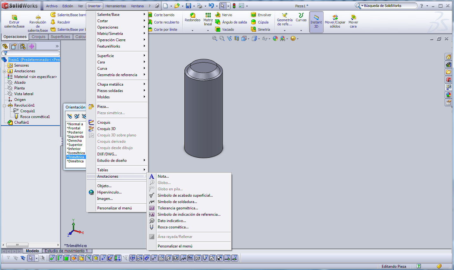Screen dimensions: 454x270
Task: Select *Frontal view orientation
Action: pyautogui.click(x=74, y=128)
